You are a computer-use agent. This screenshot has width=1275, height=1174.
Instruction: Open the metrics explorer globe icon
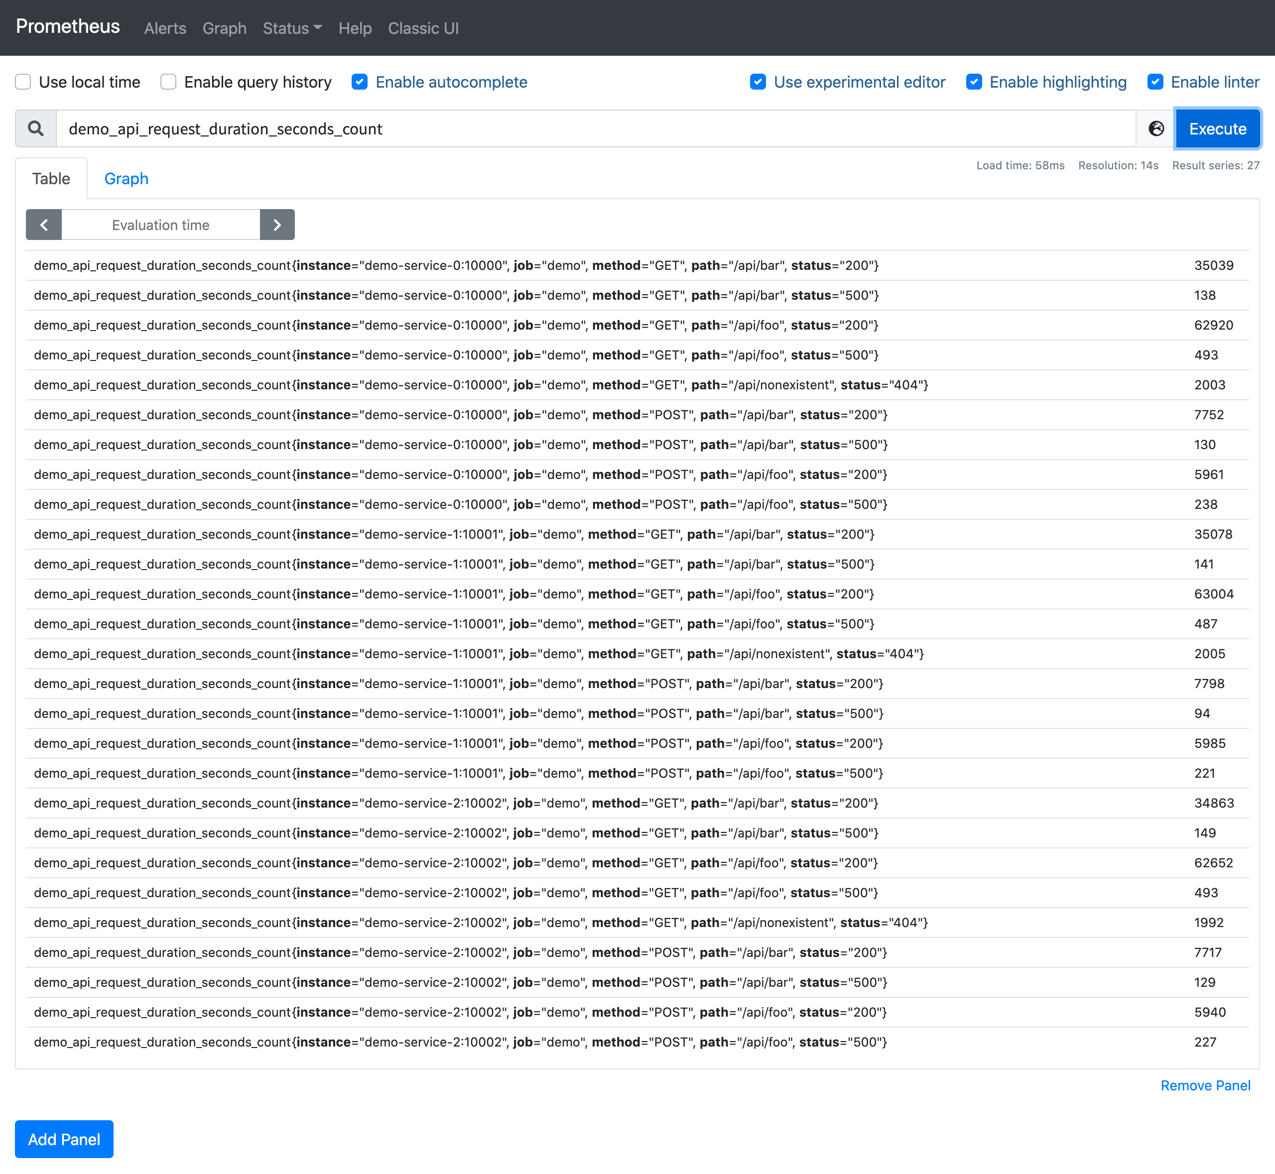(x=1156, y=129)
